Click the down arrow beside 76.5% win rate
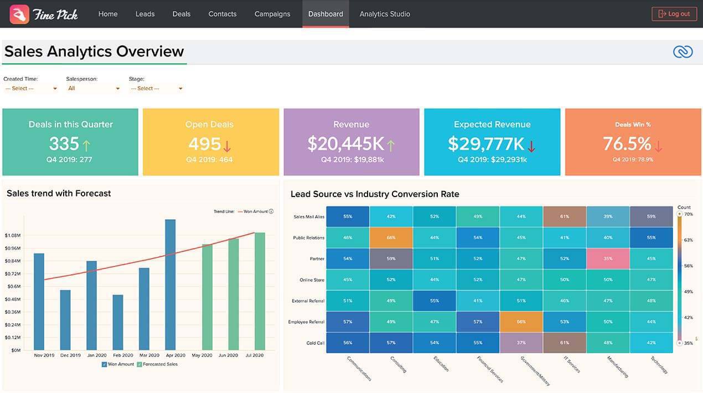 (658, 146)
